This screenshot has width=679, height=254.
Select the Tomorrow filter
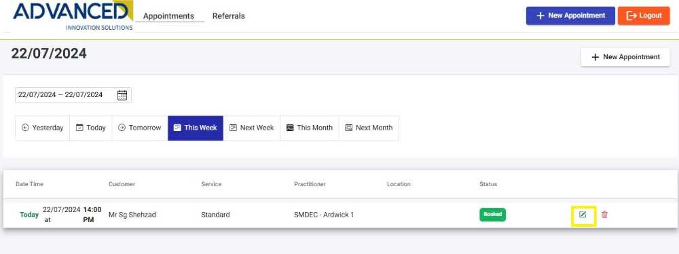[140, 128]
